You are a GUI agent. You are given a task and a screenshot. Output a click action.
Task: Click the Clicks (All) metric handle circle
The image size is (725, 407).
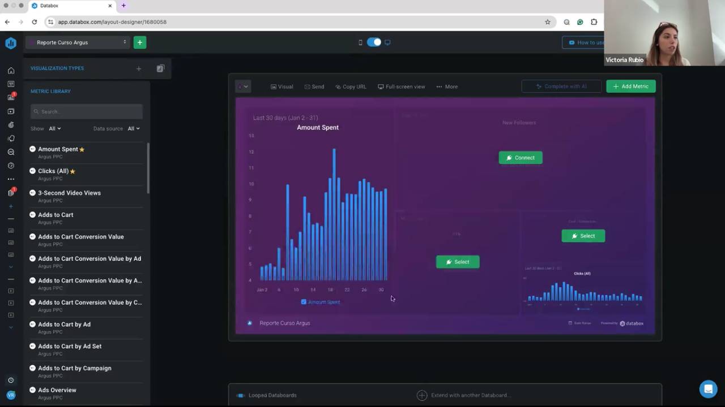tap(32, 171)
